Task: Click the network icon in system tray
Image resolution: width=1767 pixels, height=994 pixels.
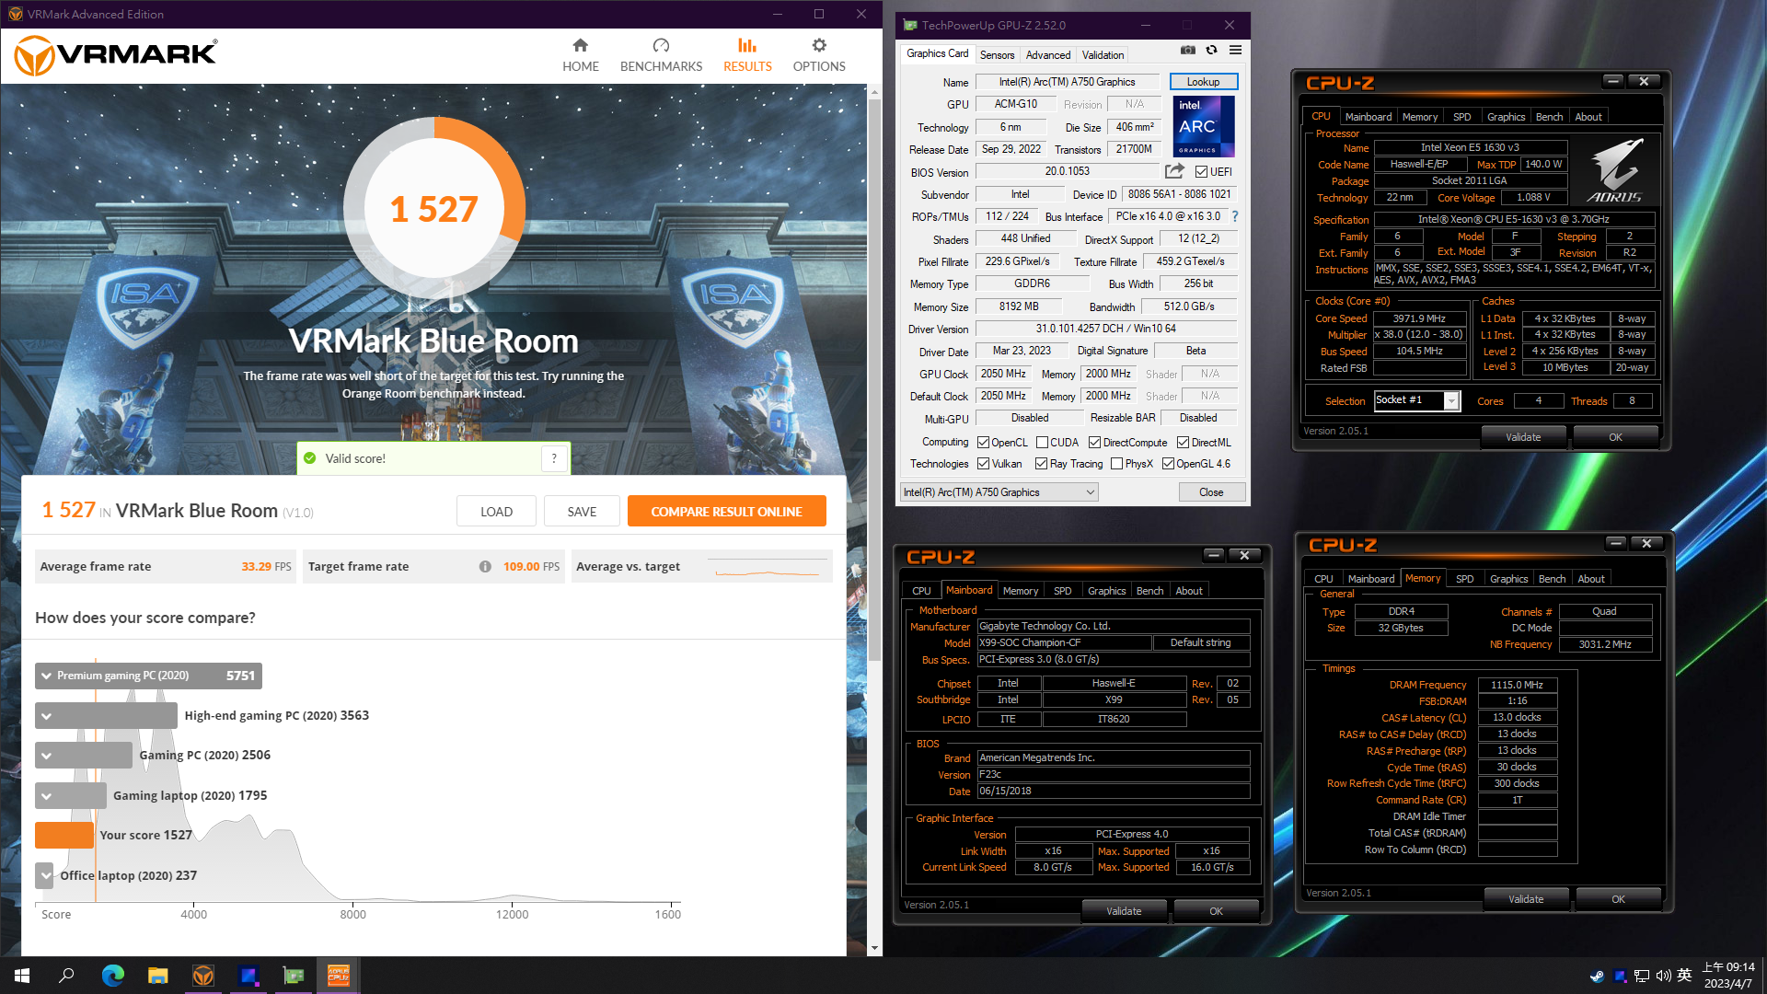Action: (1642, 976)
